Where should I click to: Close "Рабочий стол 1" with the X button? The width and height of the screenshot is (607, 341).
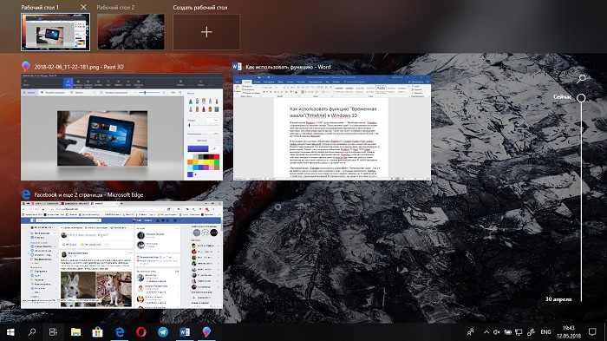(83, 7)
